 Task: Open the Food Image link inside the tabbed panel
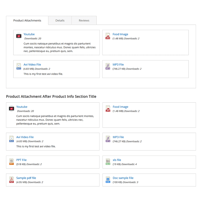120,34
